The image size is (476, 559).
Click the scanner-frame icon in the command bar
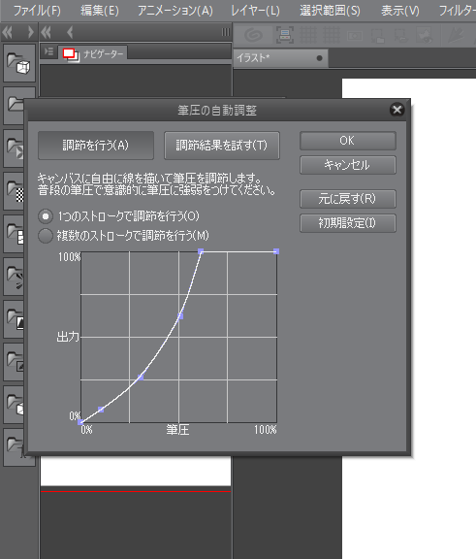[285, 35]
